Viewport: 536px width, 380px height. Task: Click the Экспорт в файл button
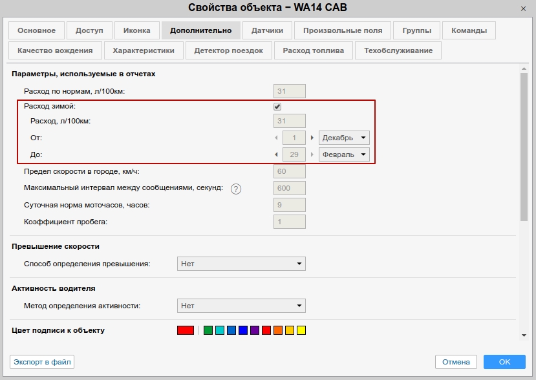(42, 362)
